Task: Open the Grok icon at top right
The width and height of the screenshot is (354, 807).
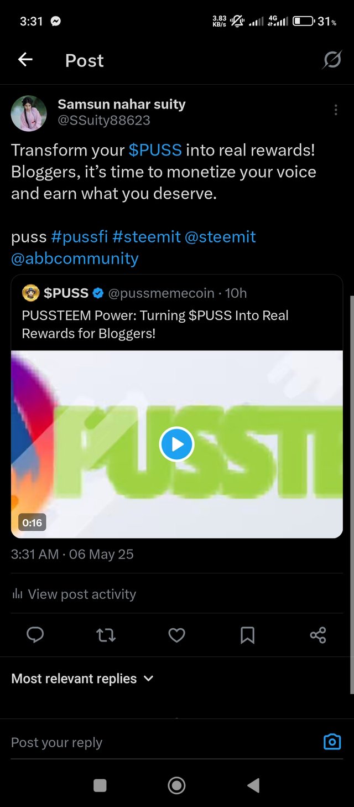Action: pos(332,60)
